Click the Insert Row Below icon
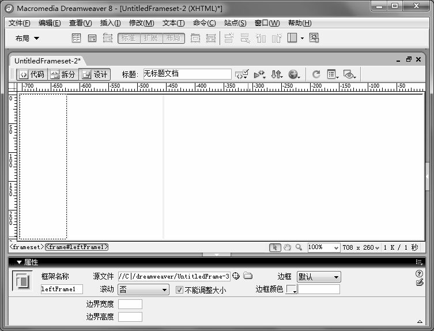This screenshot has height=331, width=434. point(245,38)
